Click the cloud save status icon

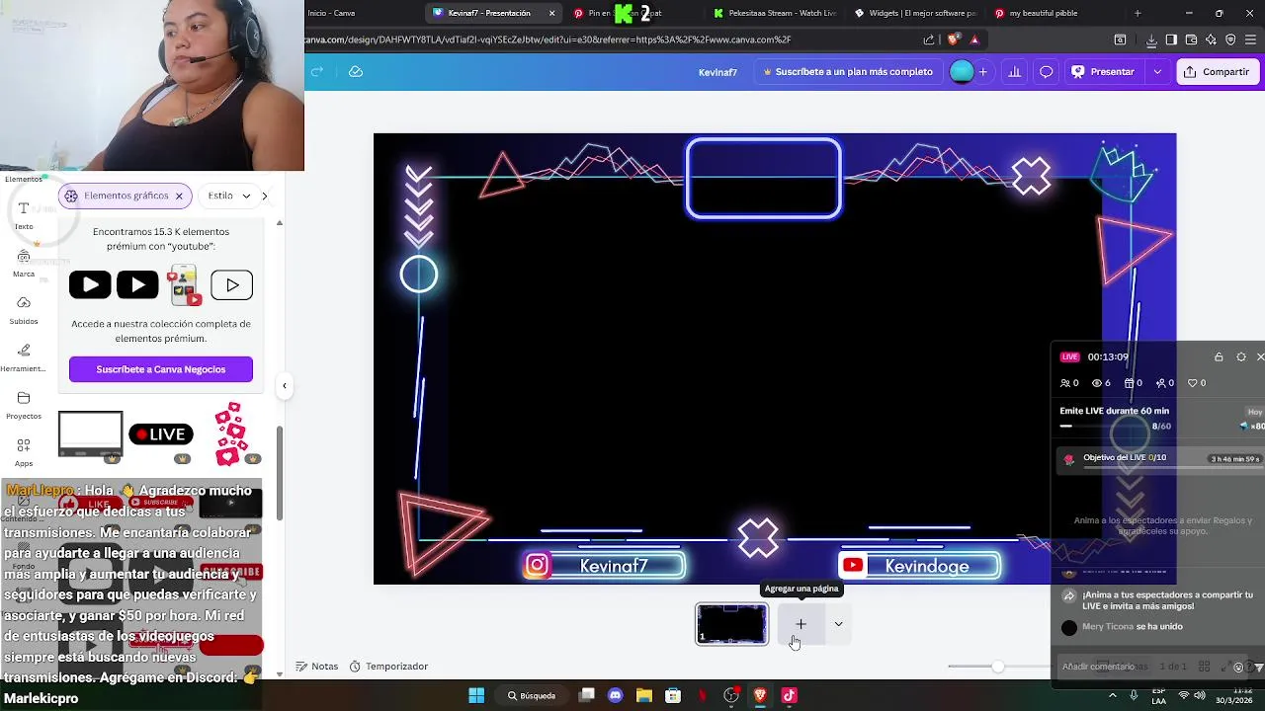[x=356, y=71]
